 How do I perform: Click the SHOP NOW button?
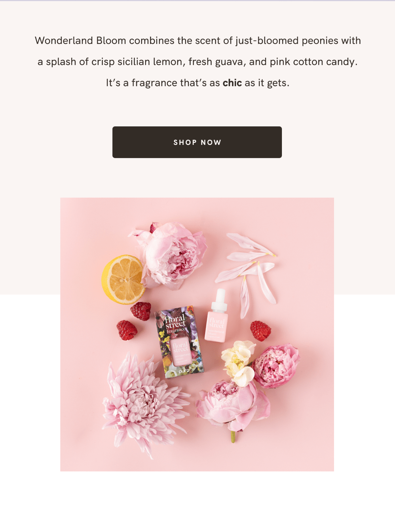(197, 142)
